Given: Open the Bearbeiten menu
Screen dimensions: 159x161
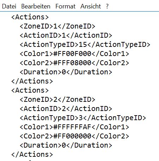Looking at the screenshot, I should (36, 6).
